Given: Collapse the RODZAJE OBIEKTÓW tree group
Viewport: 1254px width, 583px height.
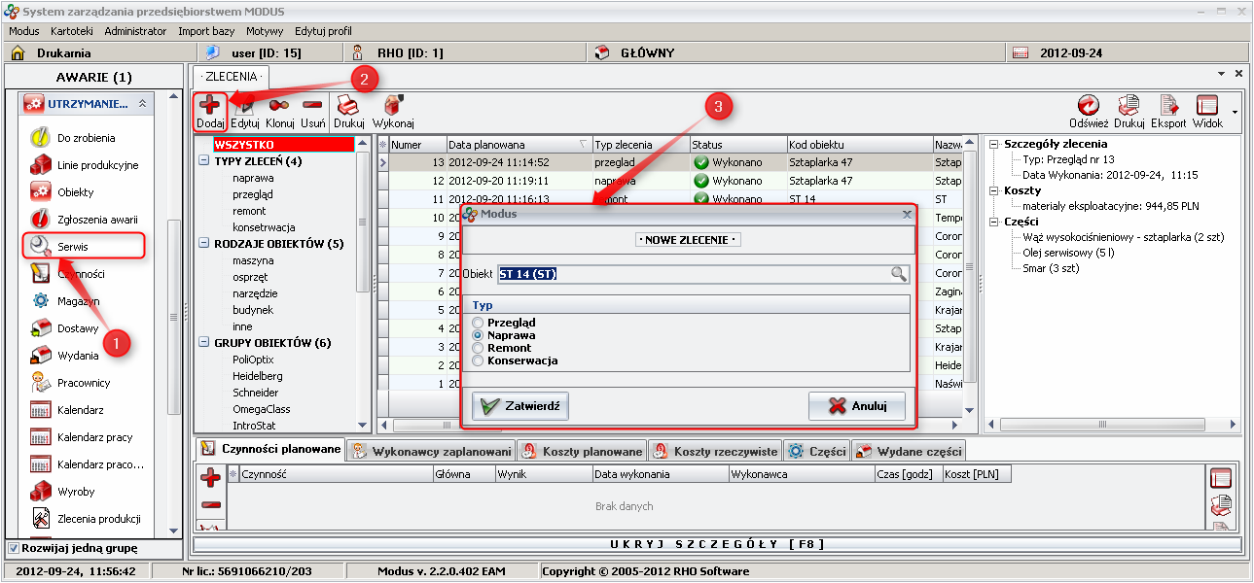Looking at the screenshot, I should [x=203, y=244].
